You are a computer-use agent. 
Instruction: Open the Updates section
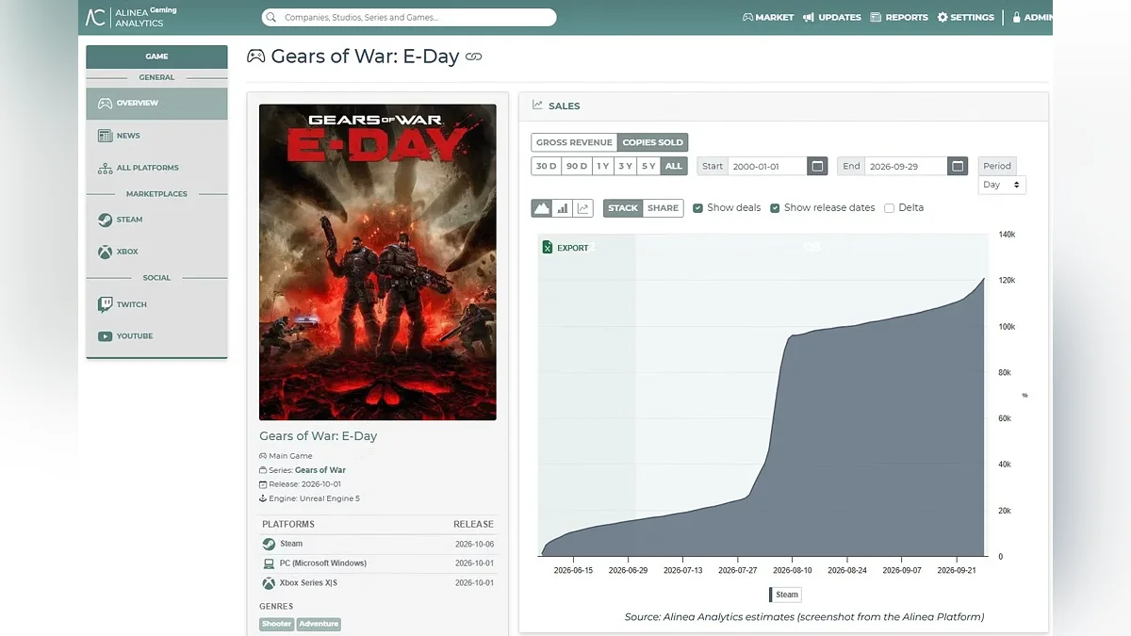tap(832, 17)
